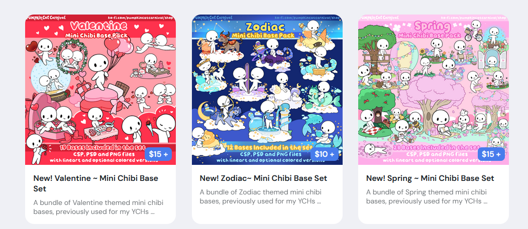This screenshot has height=229, width=528.
Task: Click the heart balloons in the Valentine thumbnail
Action: click(x=118, y=46)
